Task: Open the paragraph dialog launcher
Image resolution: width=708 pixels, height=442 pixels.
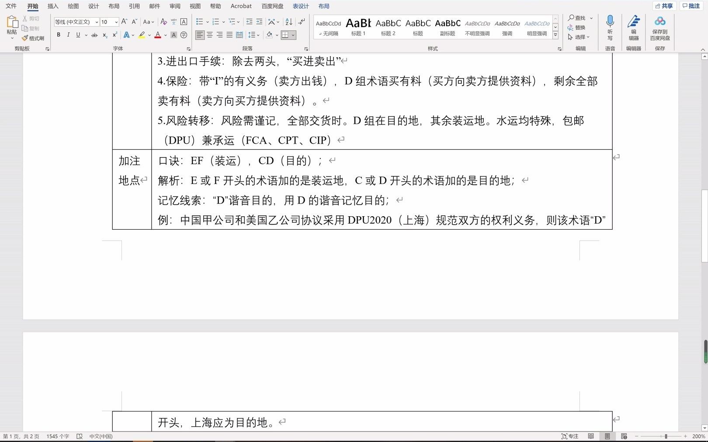Action: coord(306,49)
